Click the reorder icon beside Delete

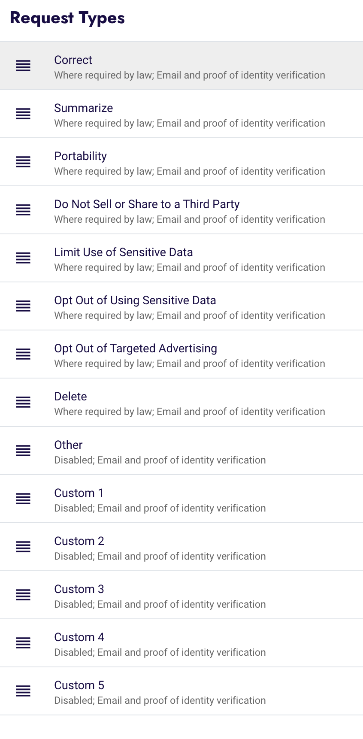[23, 402]
